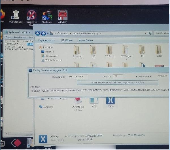
Task: Click the Explorer search field
Action: click(x=161, y=33)
